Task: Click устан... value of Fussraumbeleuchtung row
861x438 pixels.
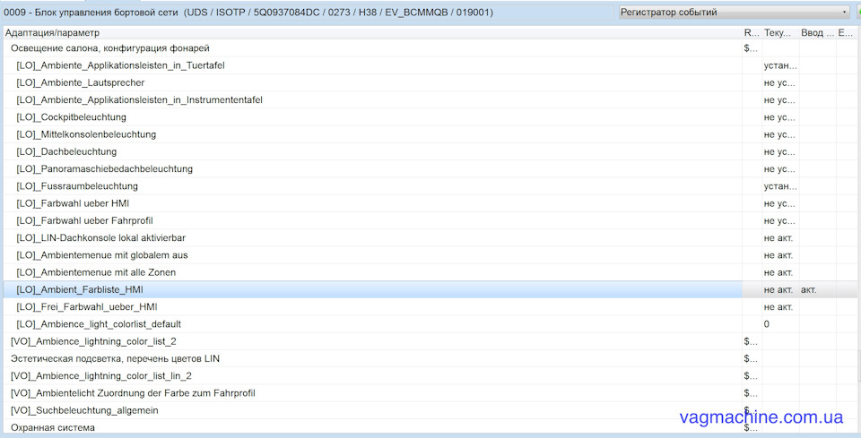Action: pos(779,186)
